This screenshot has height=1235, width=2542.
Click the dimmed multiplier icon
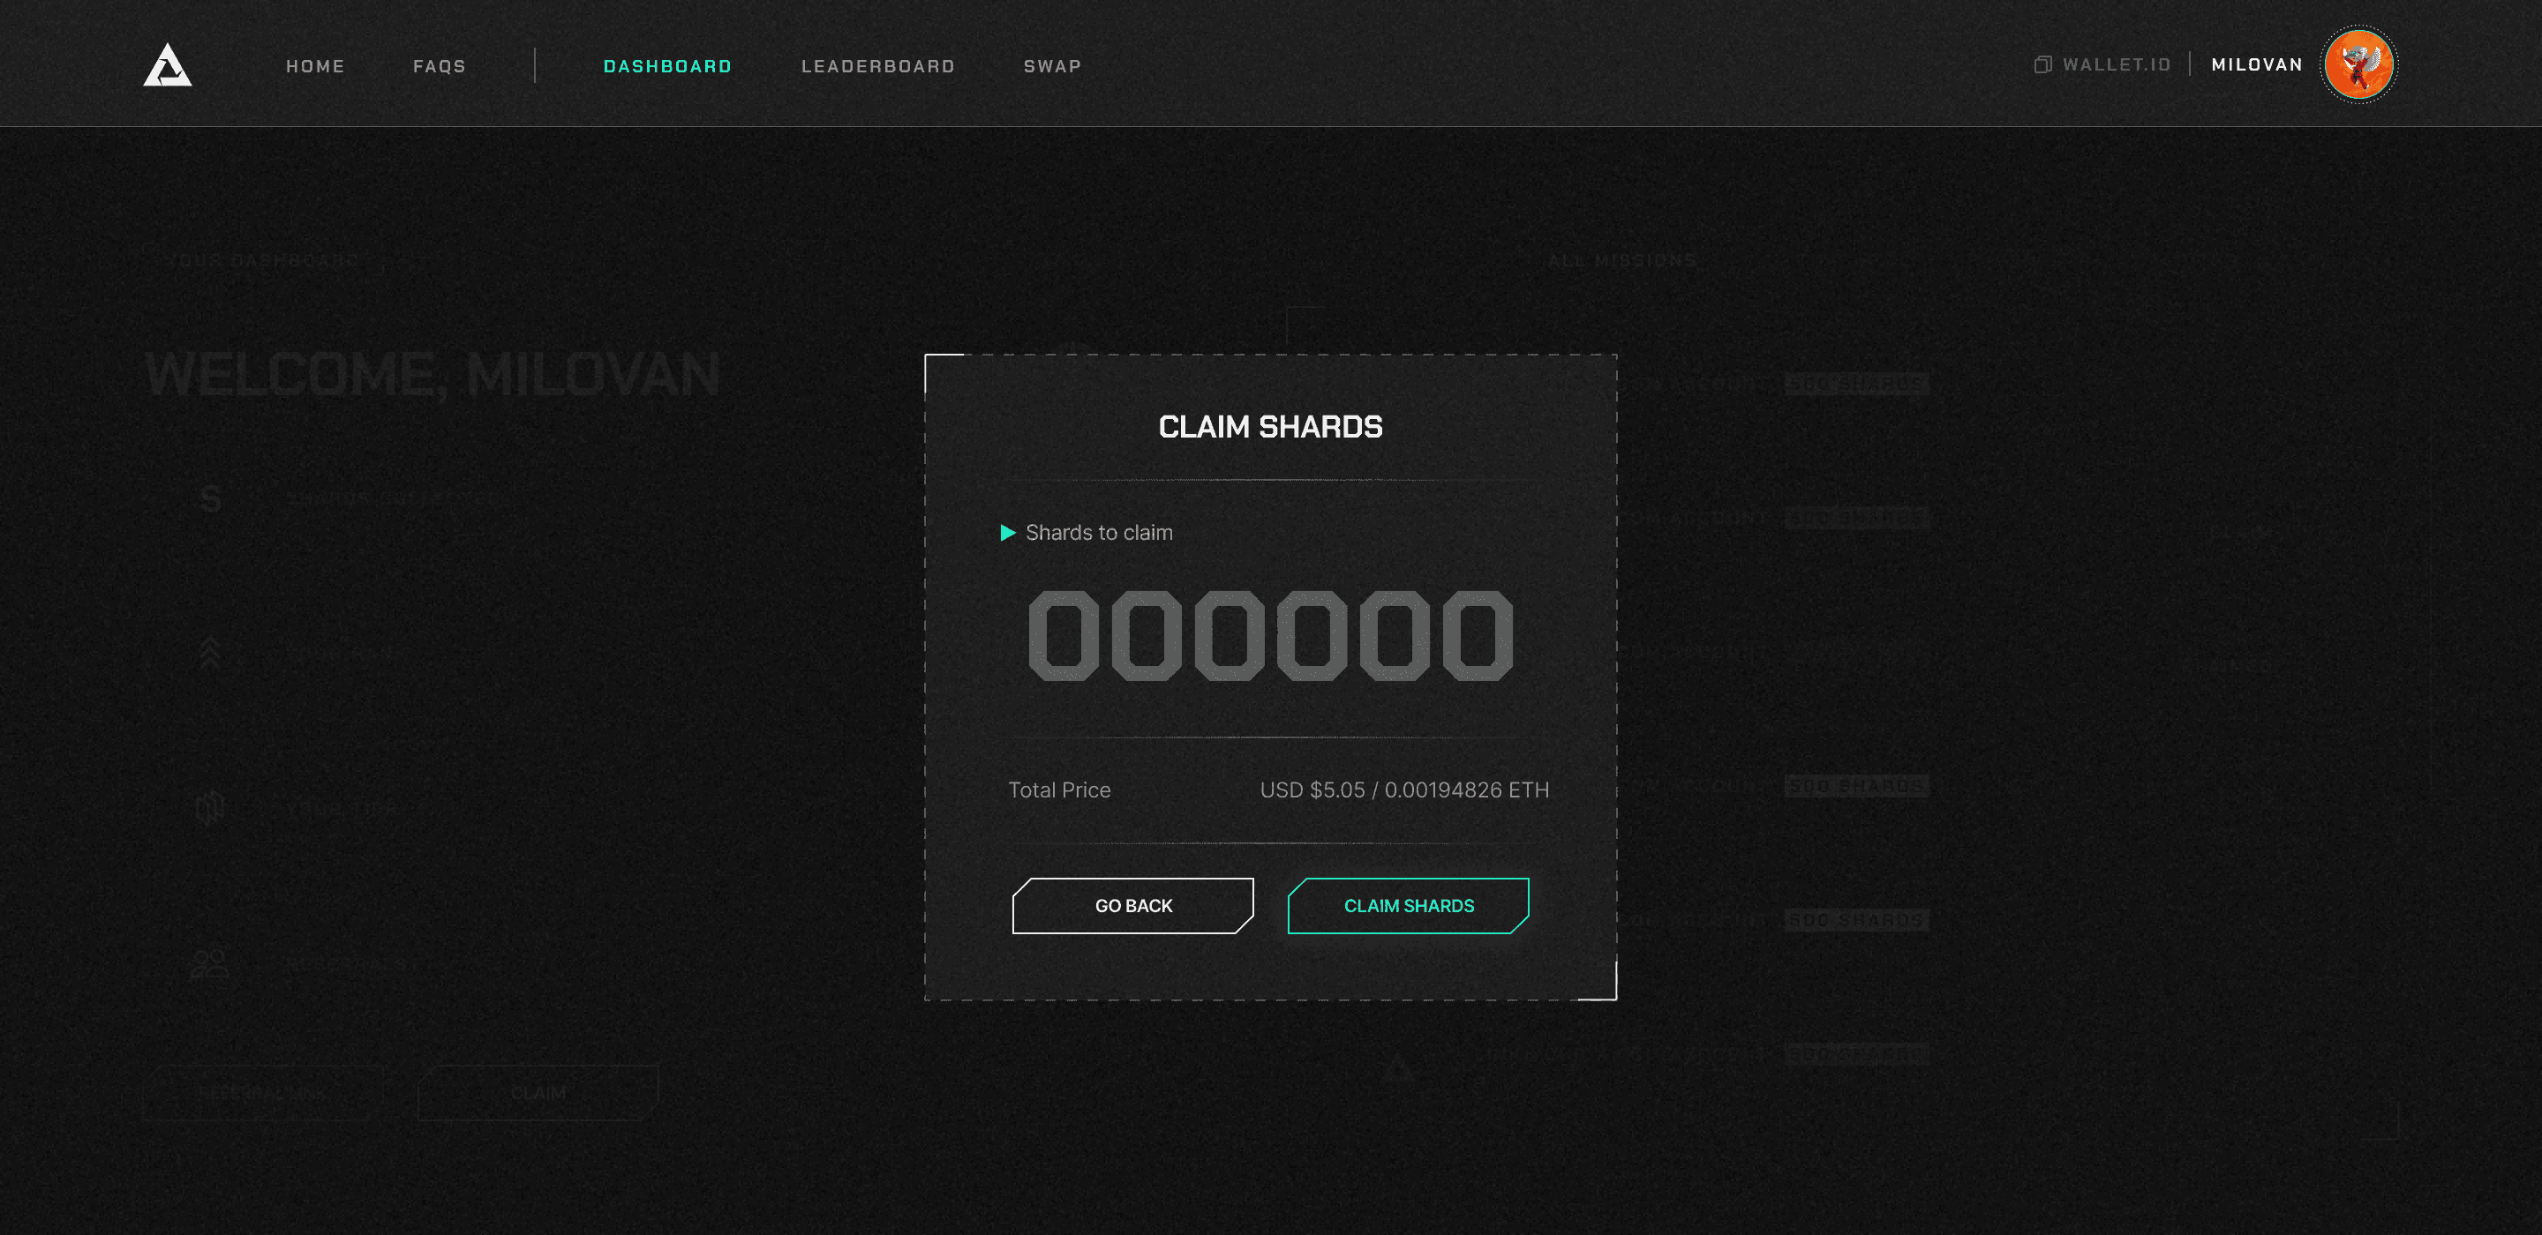209,808
